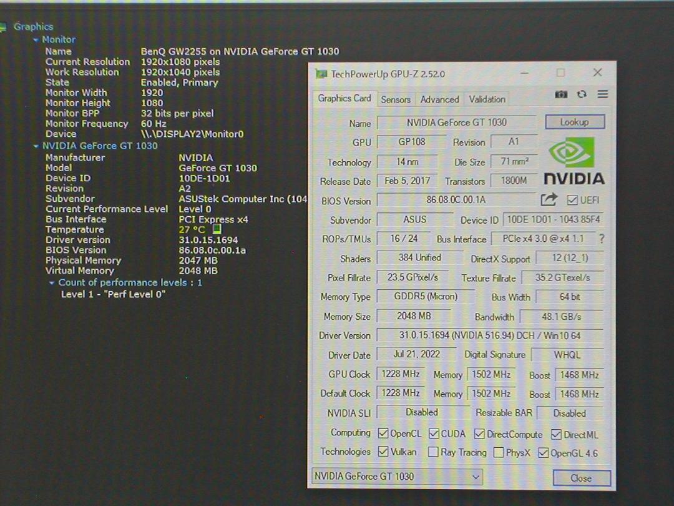
Task: Click the Boost 1468 MHz field in GPU Clock row
Action: pos(579,375)
